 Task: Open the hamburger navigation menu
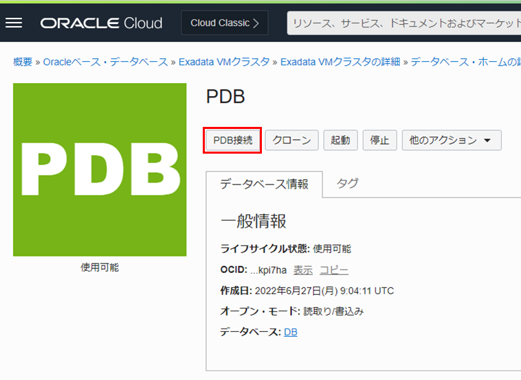14,23
